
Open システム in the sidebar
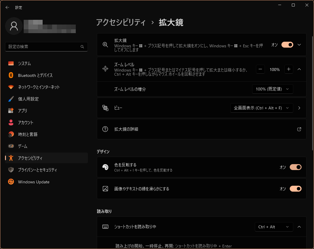[24, 64]
